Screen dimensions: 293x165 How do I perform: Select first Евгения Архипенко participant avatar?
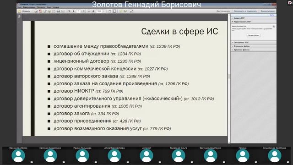(50, 156)
